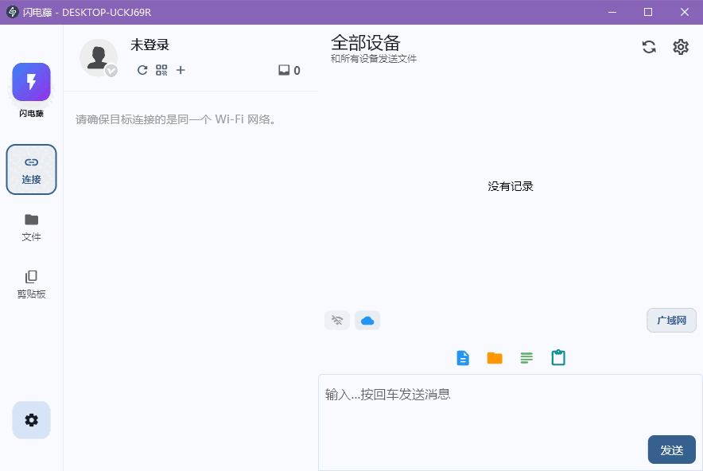The height and width of the screenshot is (471, 703).
Task: Add a device with the plus icon
Action: click(180, 70)
